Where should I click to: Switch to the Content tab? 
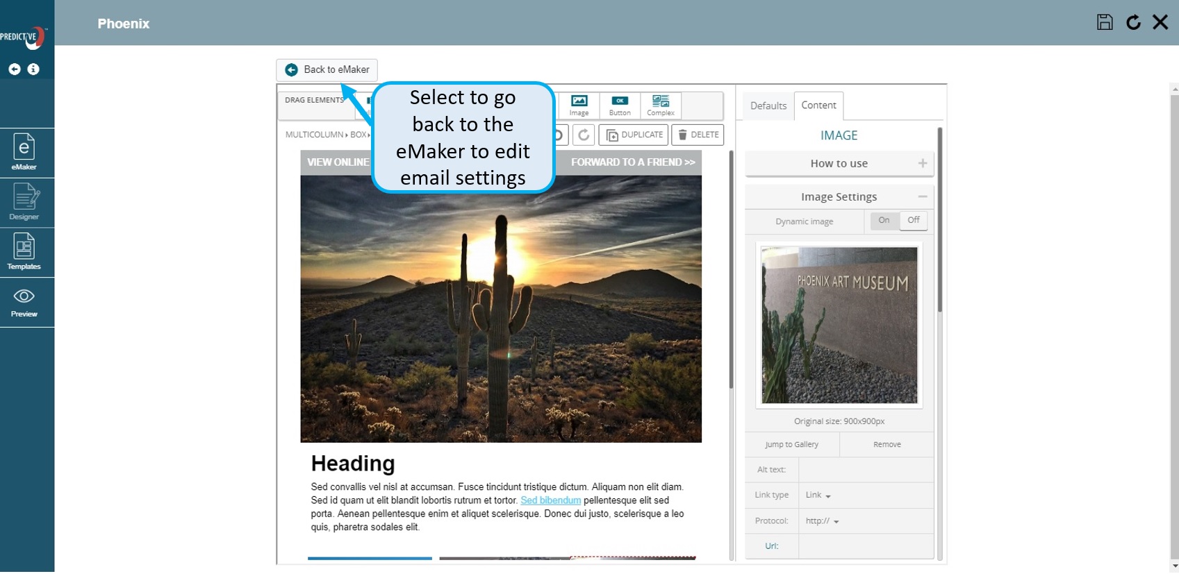click(818, 105)
